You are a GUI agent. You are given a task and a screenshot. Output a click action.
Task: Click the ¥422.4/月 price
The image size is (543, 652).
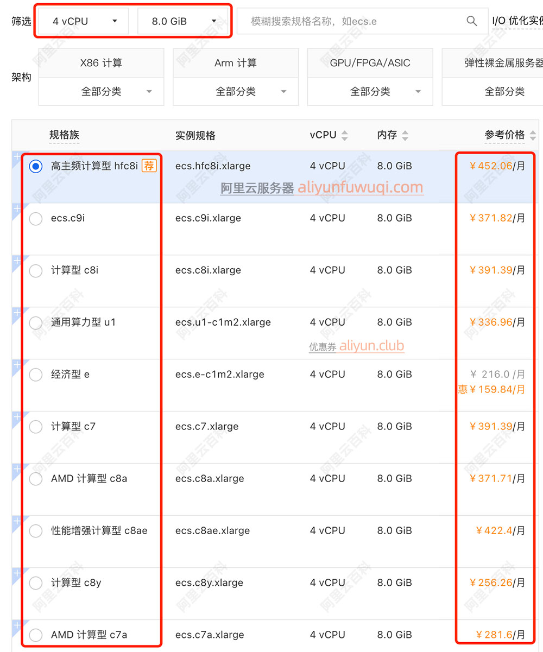[x=500, y=531]
